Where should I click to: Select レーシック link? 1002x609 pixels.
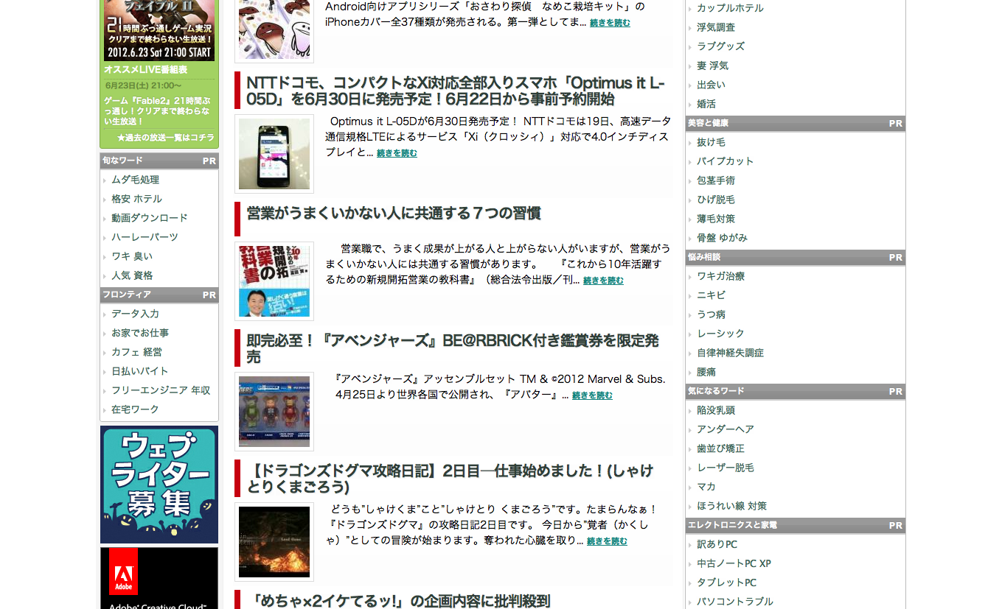[x=720, y=334]
